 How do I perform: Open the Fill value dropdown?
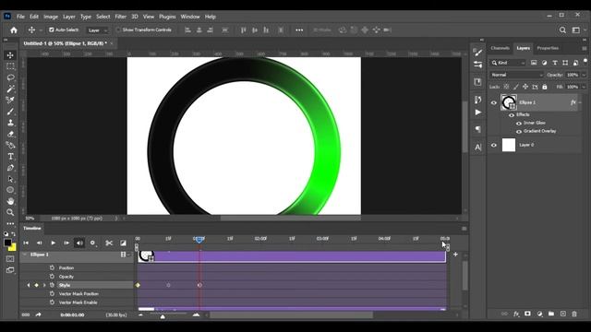point(584,87)
